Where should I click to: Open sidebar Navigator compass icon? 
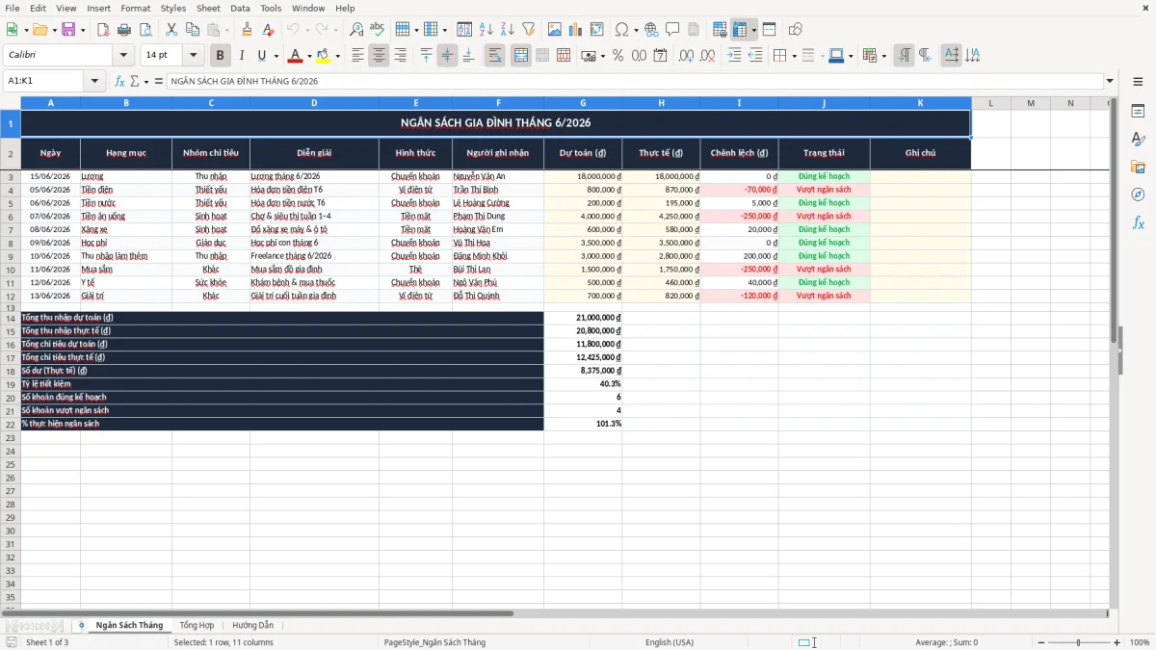pos(1138,195)
